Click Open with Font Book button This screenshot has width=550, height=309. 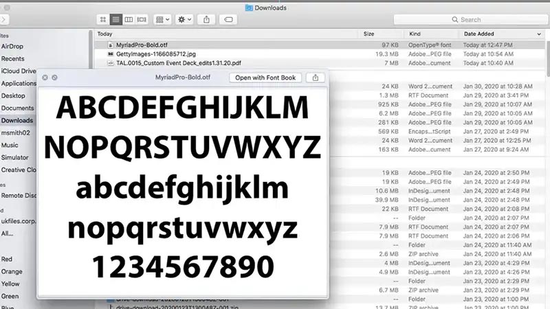coord(265,78)
